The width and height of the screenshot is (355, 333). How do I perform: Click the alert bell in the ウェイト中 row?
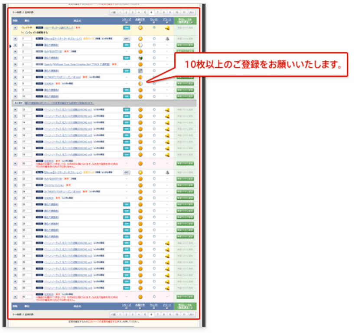167,28
